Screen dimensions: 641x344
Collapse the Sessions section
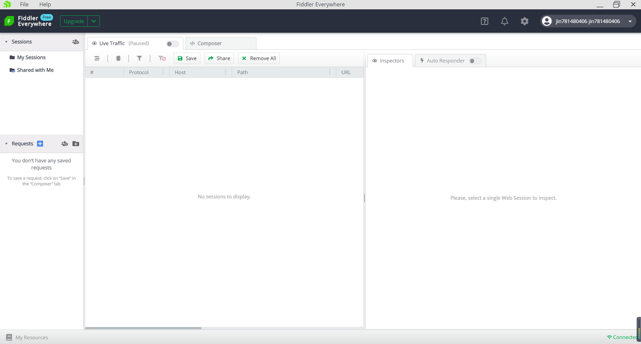pyautogui.click(x=6, y=41)
